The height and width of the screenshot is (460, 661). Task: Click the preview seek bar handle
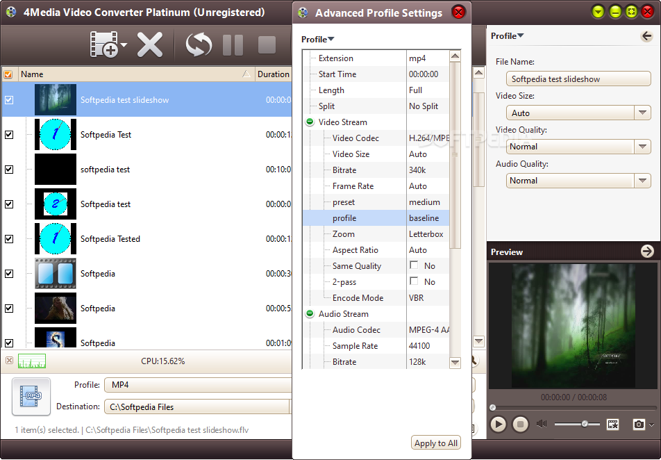pos(492,408)
